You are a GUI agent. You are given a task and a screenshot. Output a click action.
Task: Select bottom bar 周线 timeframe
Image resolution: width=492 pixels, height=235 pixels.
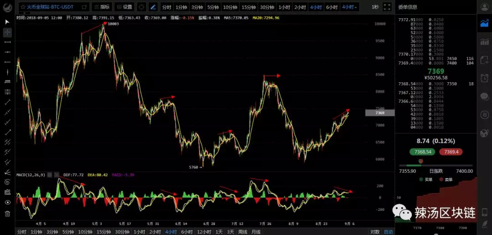tap(243, 232)
